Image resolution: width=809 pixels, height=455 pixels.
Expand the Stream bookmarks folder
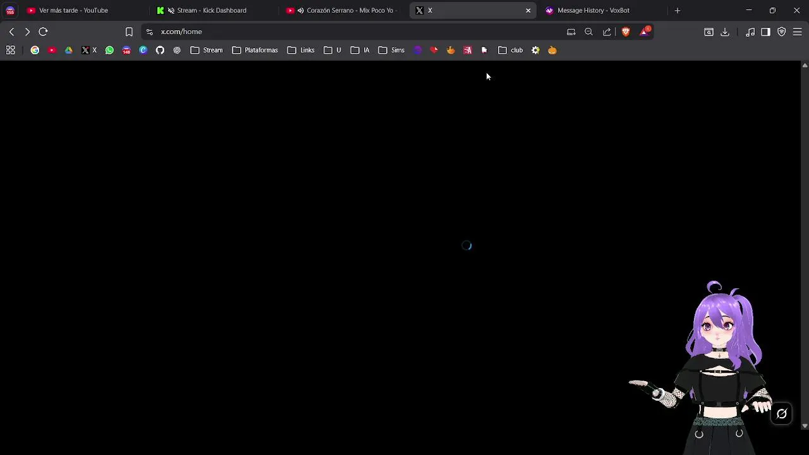(x=207, y=50)
